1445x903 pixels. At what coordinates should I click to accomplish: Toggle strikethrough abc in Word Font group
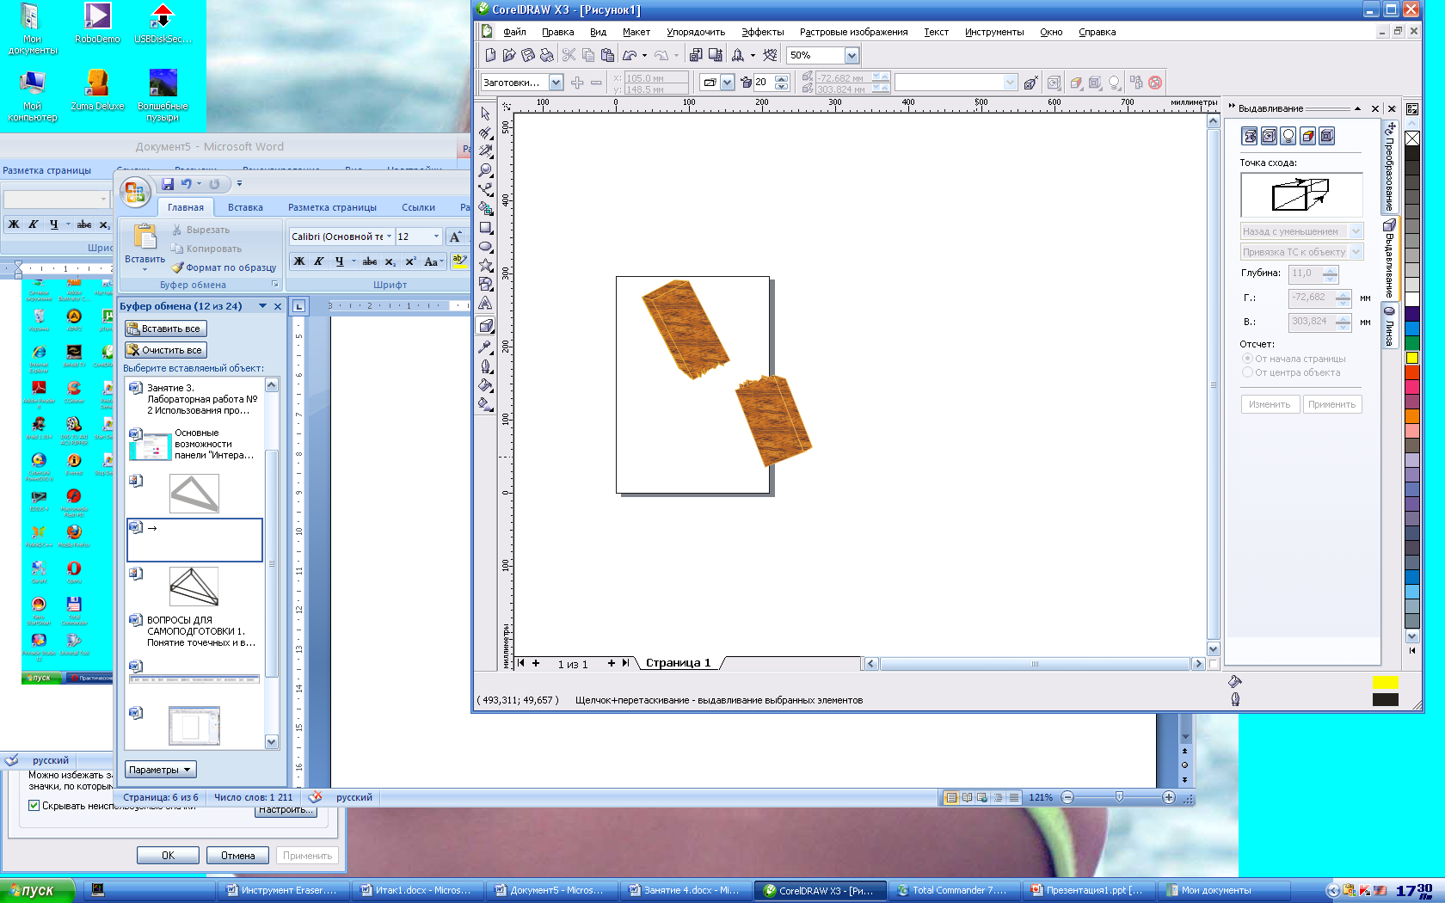point(370,261)
